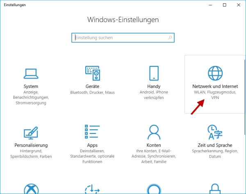Click 'Android, iPhone verknüpfen' description text
This screenshot has width=246, height=194.
tap(154, 95)
